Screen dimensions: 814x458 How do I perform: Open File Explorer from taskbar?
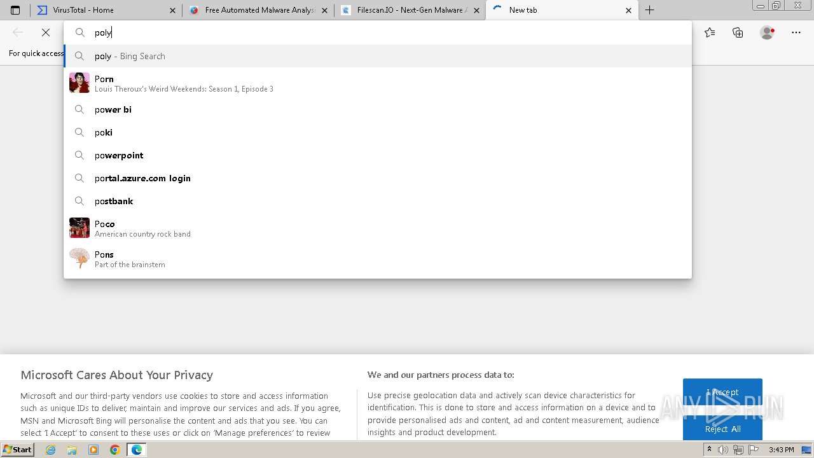(x=72, y=450)
